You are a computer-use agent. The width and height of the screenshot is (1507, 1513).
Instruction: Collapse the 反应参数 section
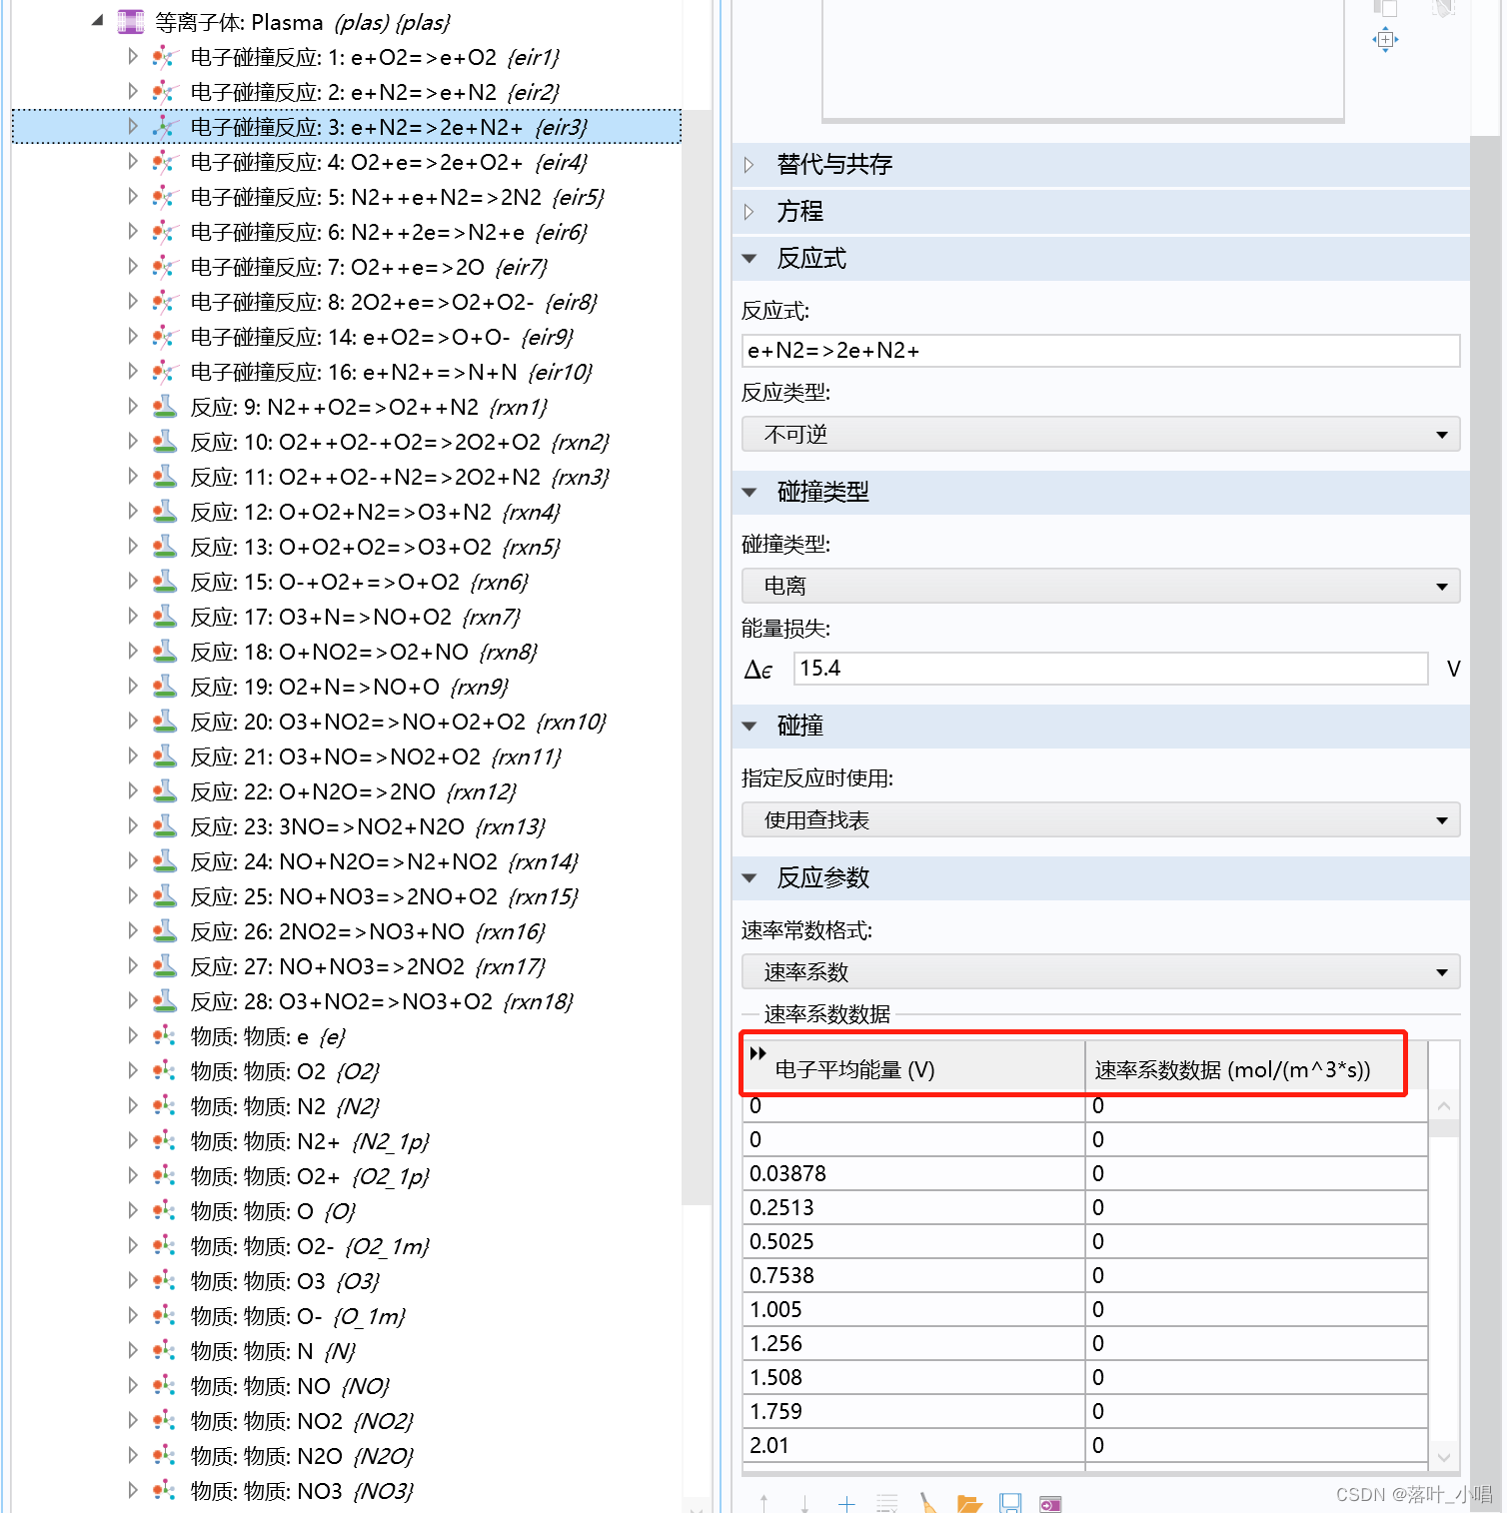tap(750, 878)
